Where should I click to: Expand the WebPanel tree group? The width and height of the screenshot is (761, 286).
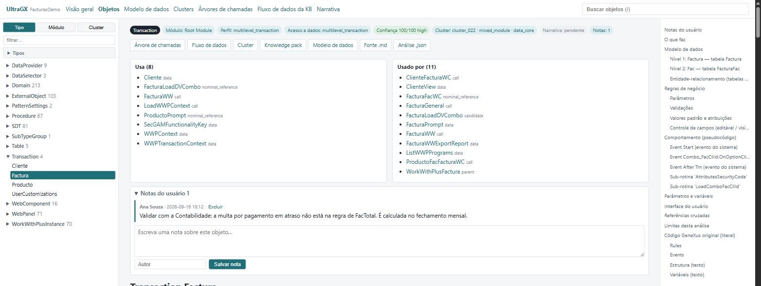pyautogui.click(x=8, y=214)
